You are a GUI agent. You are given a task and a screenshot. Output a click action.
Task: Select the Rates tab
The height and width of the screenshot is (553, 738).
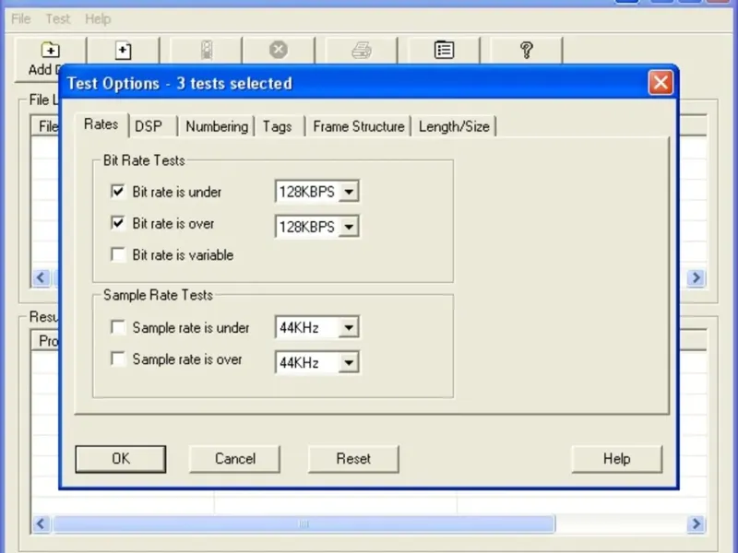pos(101,124)
